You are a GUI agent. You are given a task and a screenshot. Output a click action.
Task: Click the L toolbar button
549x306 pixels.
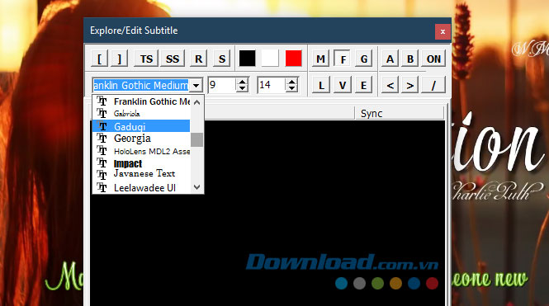(x=320, y=85)
